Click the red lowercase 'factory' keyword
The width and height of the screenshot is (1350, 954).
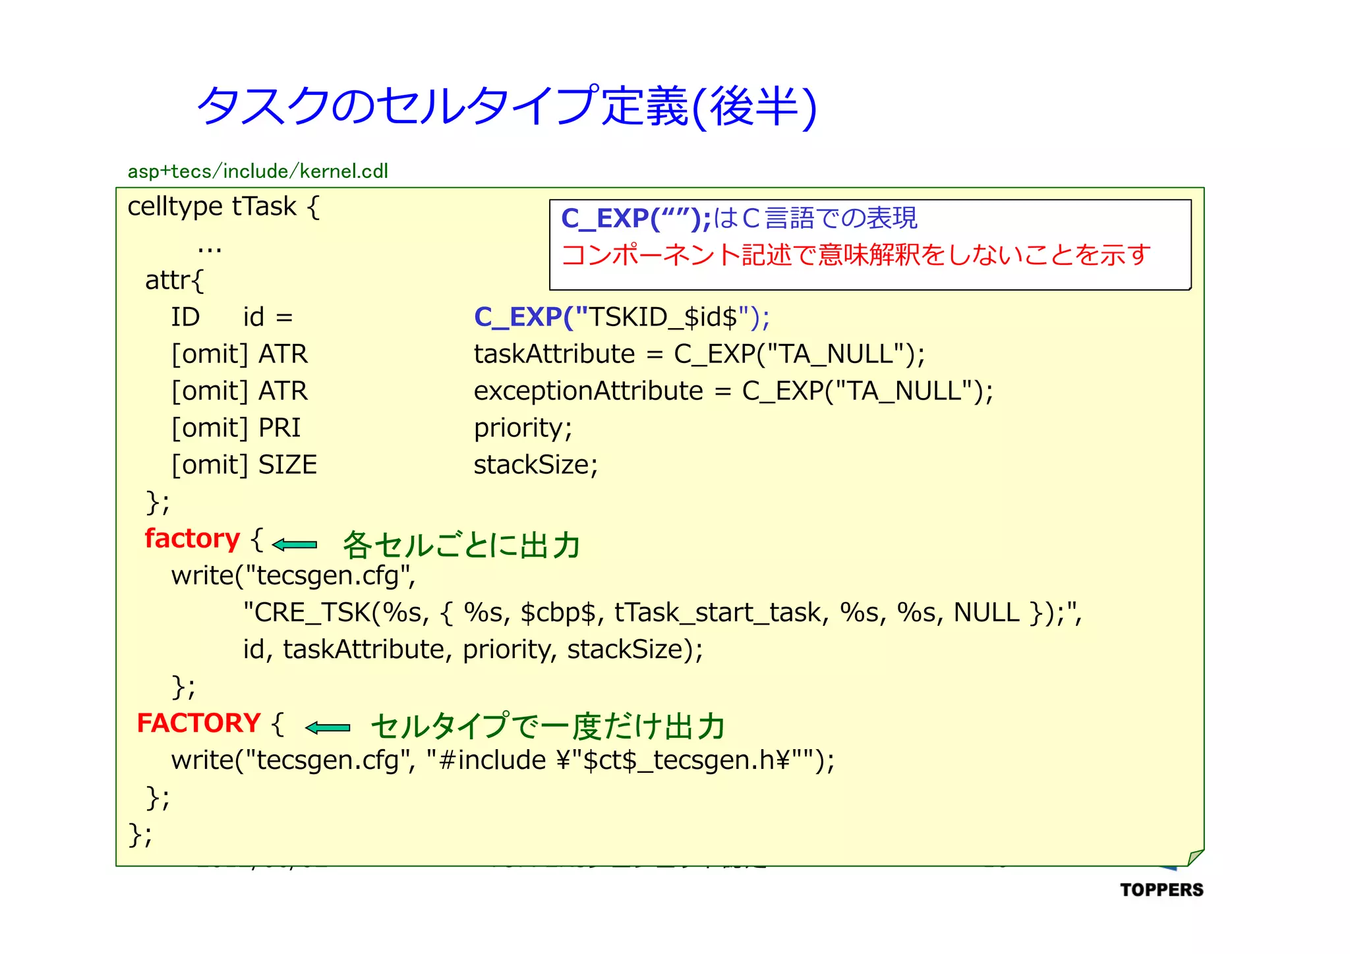click(192, 539)
